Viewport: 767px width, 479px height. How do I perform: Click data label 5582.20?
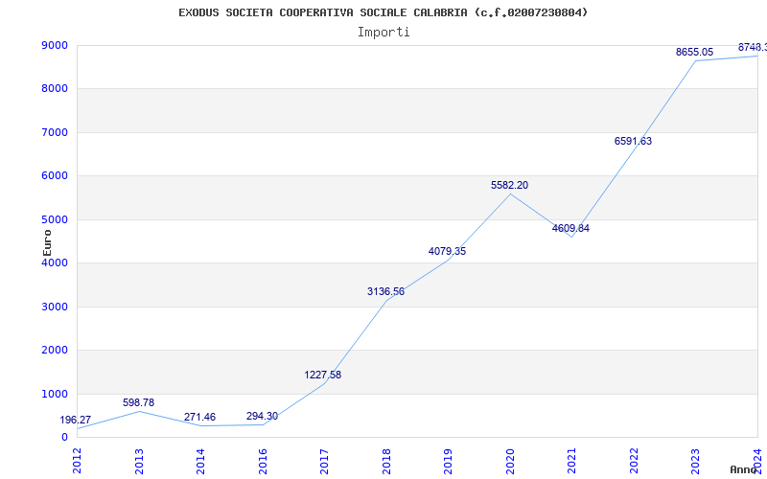click(x=510, y=186)
